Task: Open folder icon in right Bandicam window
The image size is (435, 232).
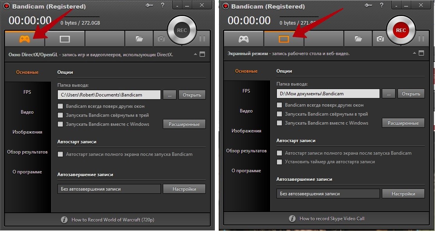Action: (x=358, y=39)
